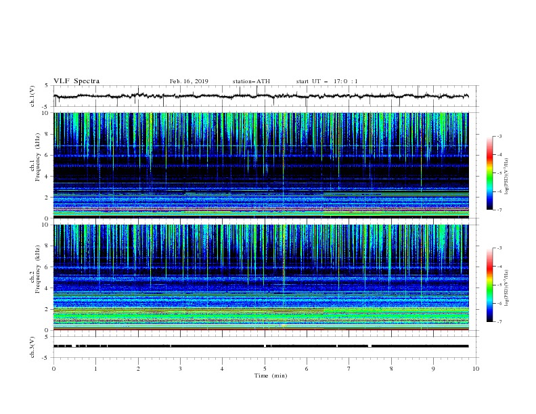Screen dimensions: 536x414
Task: Click the "-3" value on ch.1 color bar
Action: click(499, 136)
